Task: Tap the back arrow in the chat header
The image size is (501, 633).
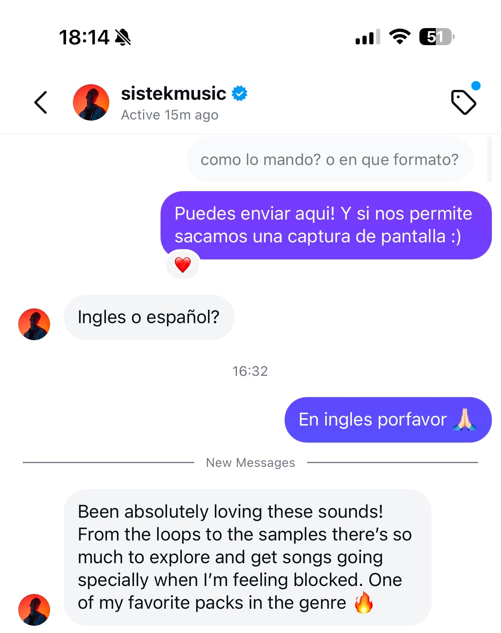Action: [x=41, y=102]
